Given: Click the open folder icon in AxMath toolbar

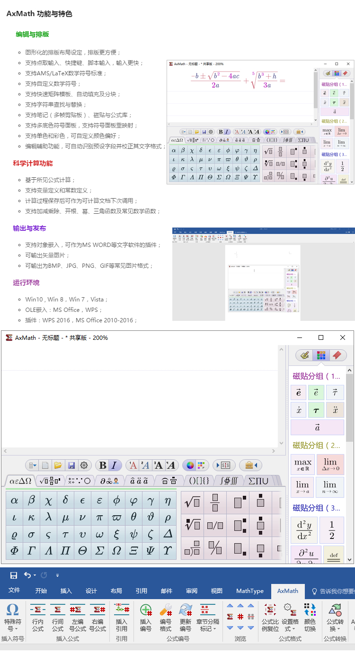Looking at the screenshot, I should [x=58, y=465].
